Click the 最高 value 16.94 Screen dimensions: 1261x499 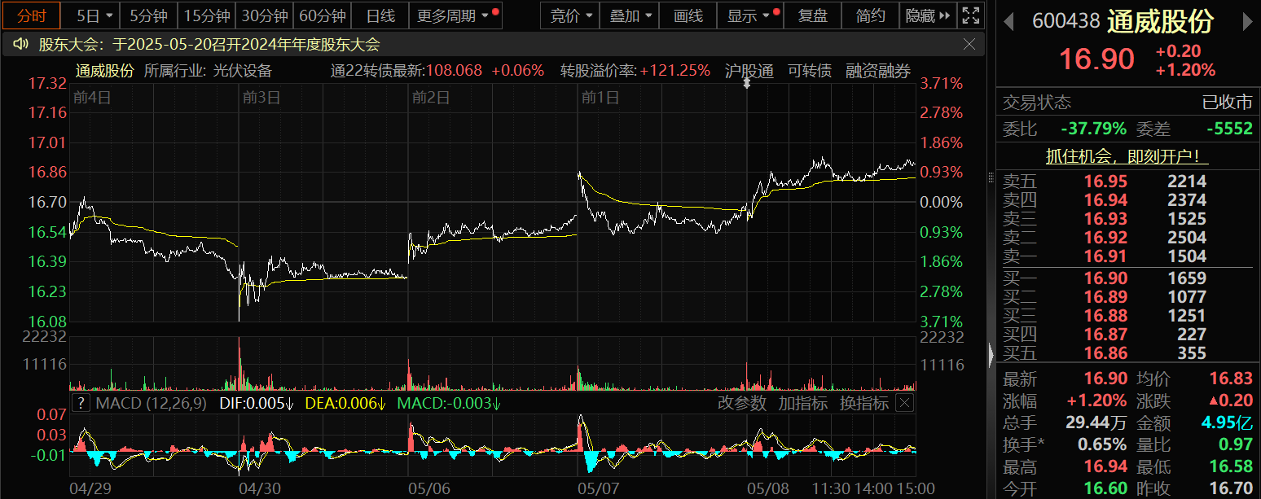click(x=1105, y=466)
